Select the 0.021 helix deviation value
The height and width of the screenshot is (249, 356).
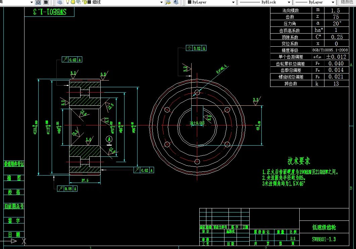336,77
